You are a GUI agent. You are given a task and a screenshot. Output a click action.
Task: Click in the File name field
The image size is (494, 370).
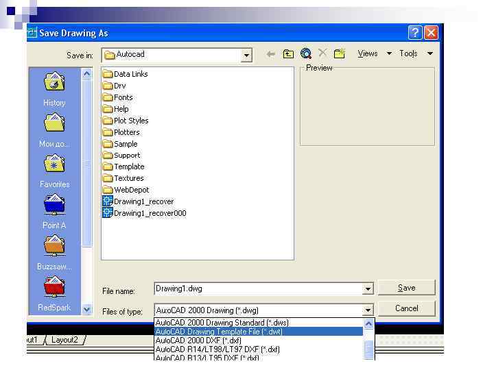pos(259,289)
